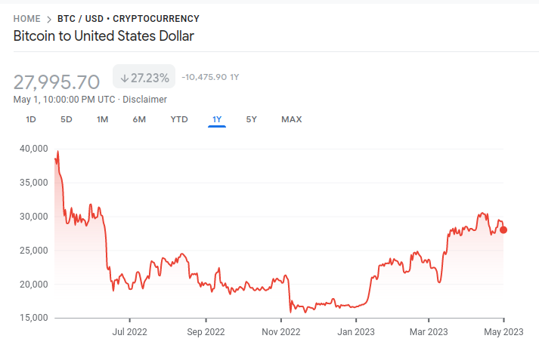The image size is (539, 354).
Task: Click the 27.23% change badge
Action: [x=144, y=78]
